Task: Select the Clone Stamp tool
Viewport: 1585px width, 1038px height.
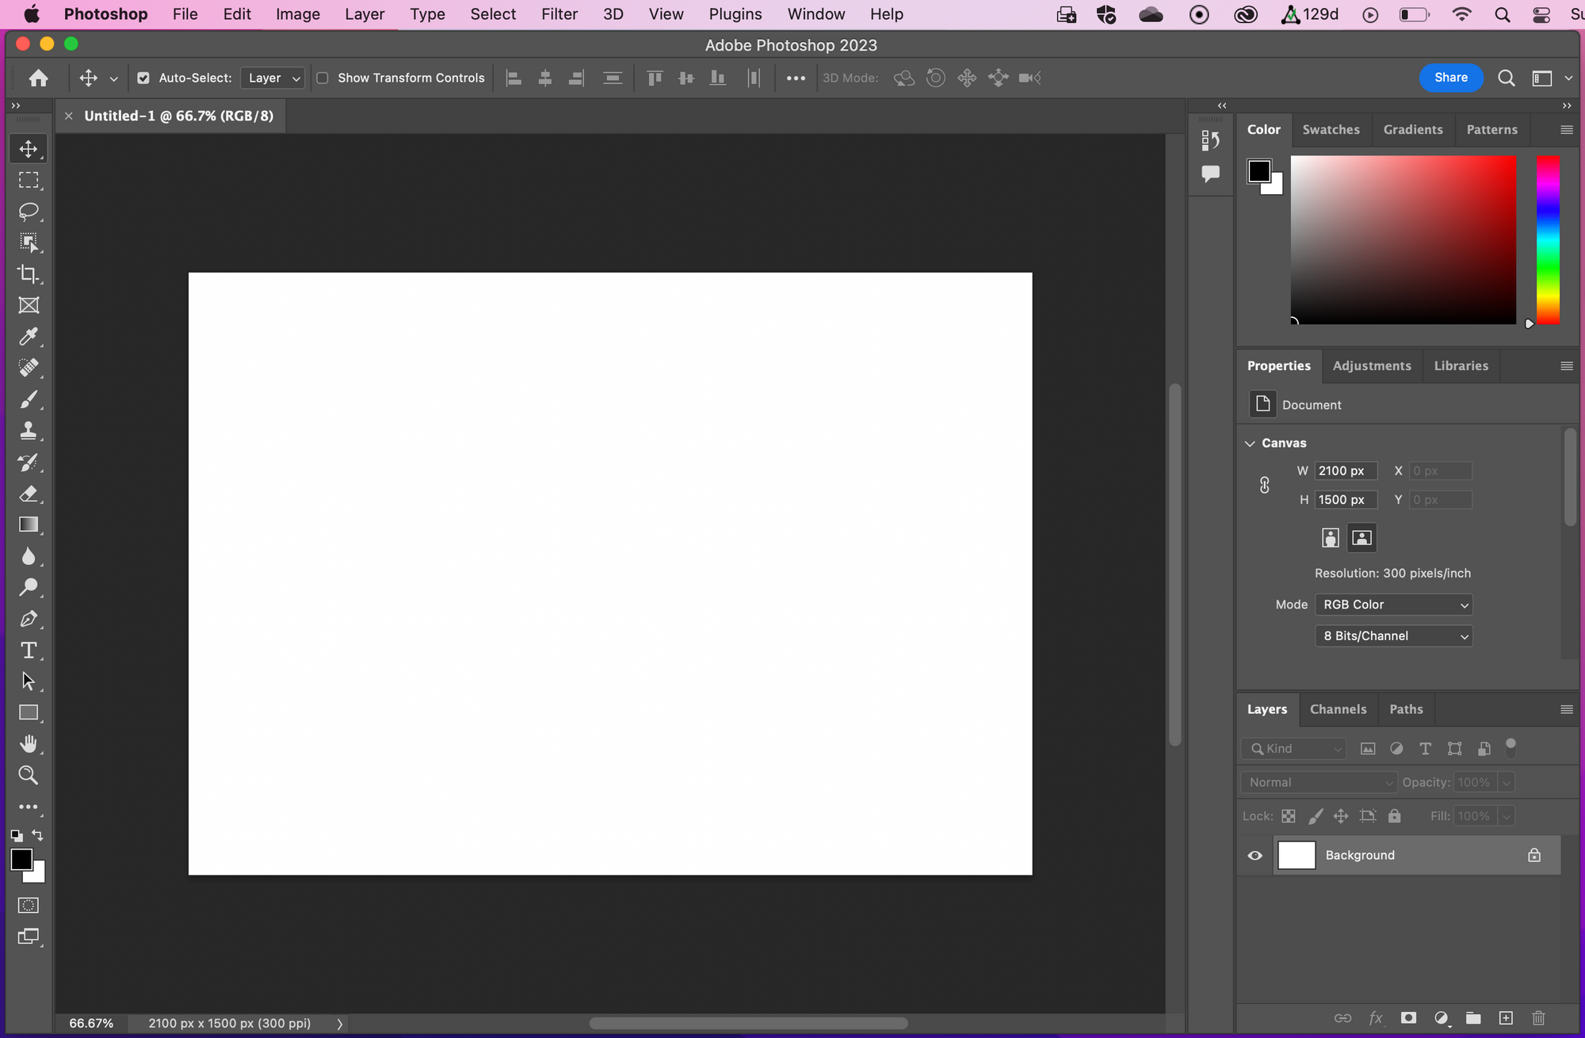Action: click(29, 430)
